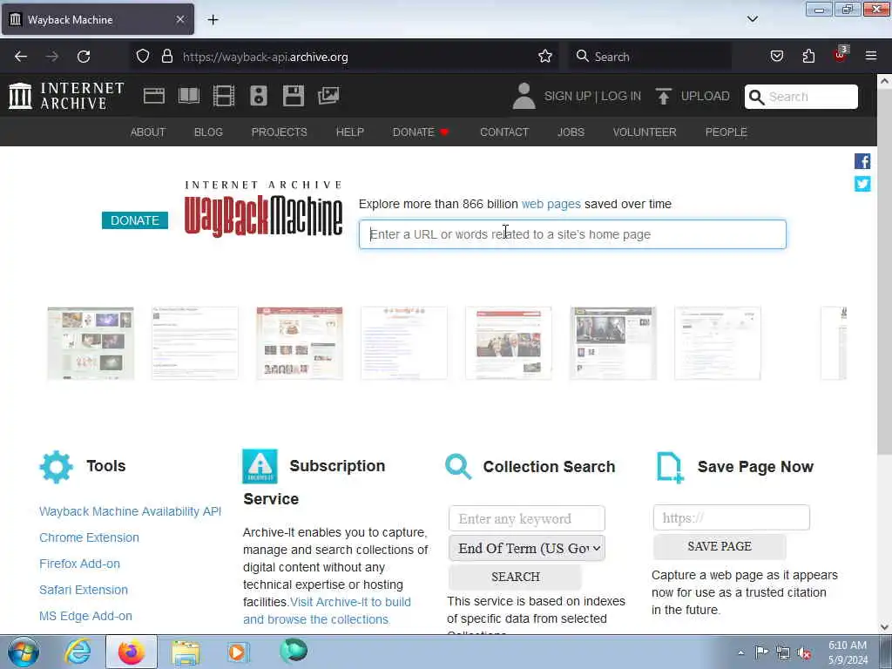Click Visit Archive-It to build link

350,602
